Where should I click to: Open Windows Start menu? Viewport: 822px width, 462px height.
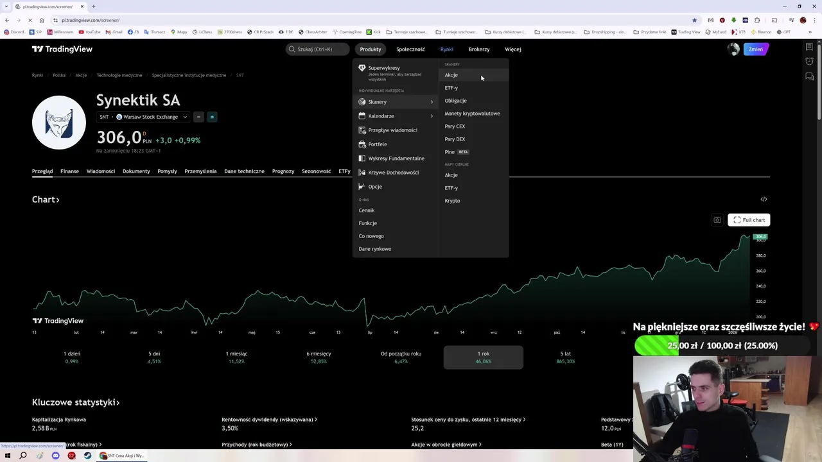point(7,456)
